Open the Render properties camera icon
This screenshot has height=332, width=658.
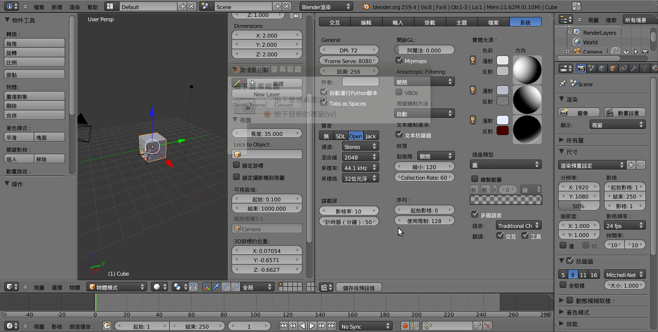click(581, 68)
